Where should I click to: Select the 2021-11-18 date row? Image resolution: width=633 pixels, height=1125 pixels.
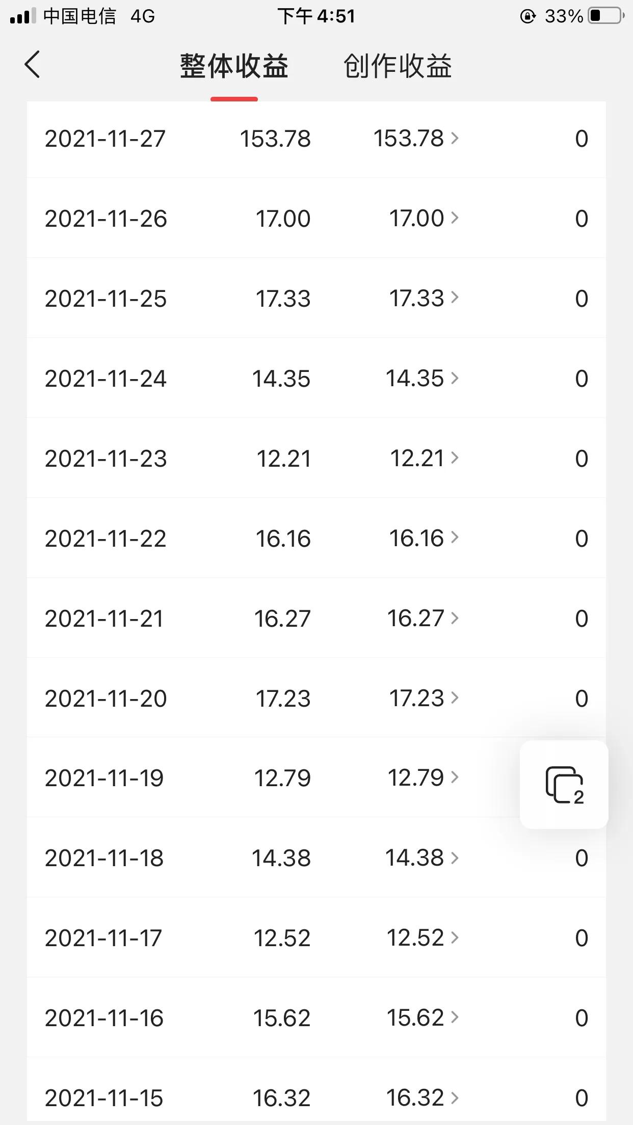click(x=104, y=858)
